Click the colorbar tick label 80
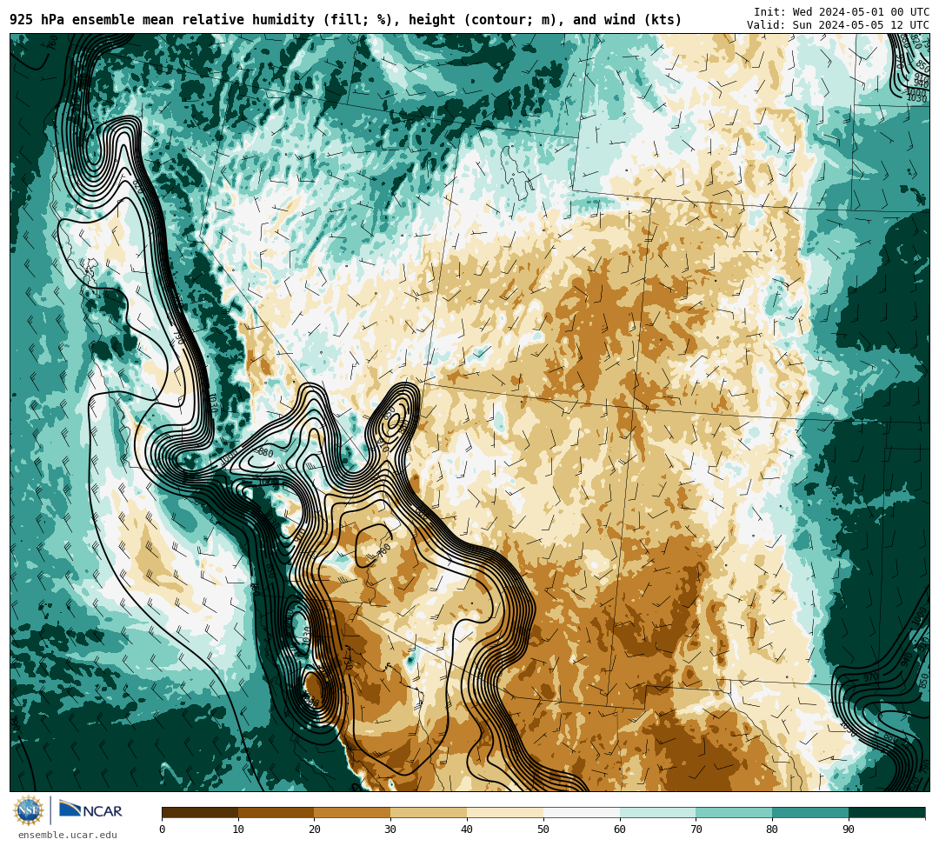 (772, 829)
